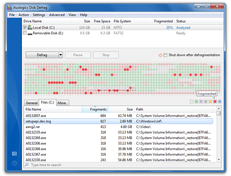This screenshot has height=176, width=231.
Task: Click the gray legend color swatch
Action: tap(206, 102)
